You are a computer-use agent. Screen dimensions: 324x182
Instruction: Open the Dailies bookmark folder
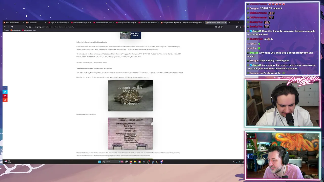click(7, 30)
